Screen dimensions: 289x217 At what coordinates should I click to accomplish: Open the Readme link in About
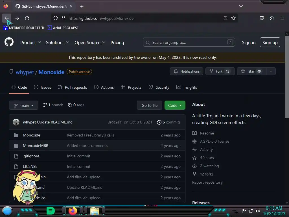pyautogui.click(x=203, y=133)
